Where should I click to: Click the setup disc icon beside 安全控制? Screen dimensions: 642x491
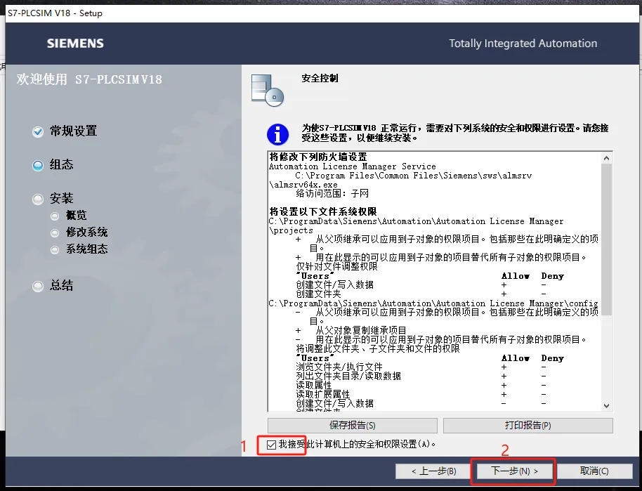pyautogui.click(x=268, y=90)
